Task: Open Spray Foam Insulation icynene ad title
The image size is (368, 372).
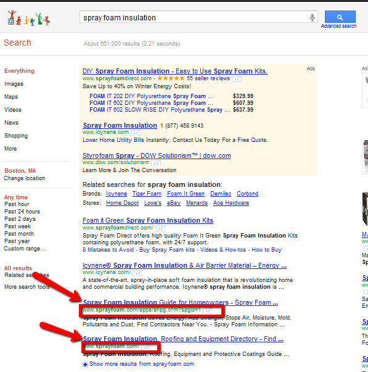Action: (120, 125)
